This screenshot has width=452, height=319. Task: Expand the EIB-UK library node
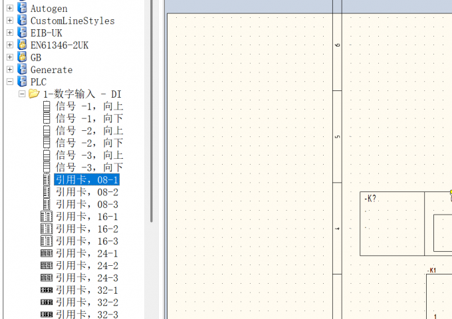coord(10,33)
